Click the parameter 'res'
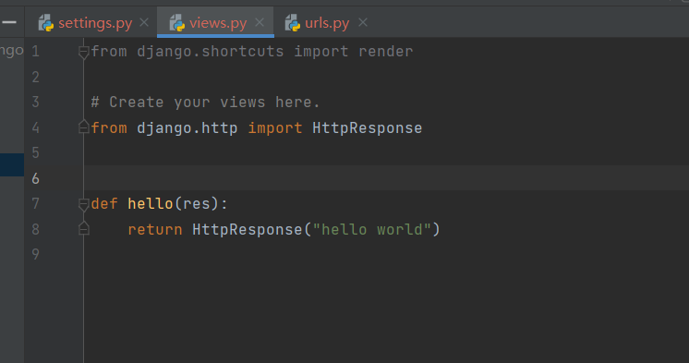This screenshot has height=363, width=689. pyautogui.click(x=197, y=204)
